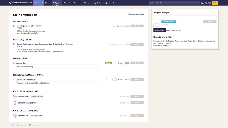This screenshot has height=128, width=228.
Task: Click the green Besuch tag label
Action: (x=109, y=63)
